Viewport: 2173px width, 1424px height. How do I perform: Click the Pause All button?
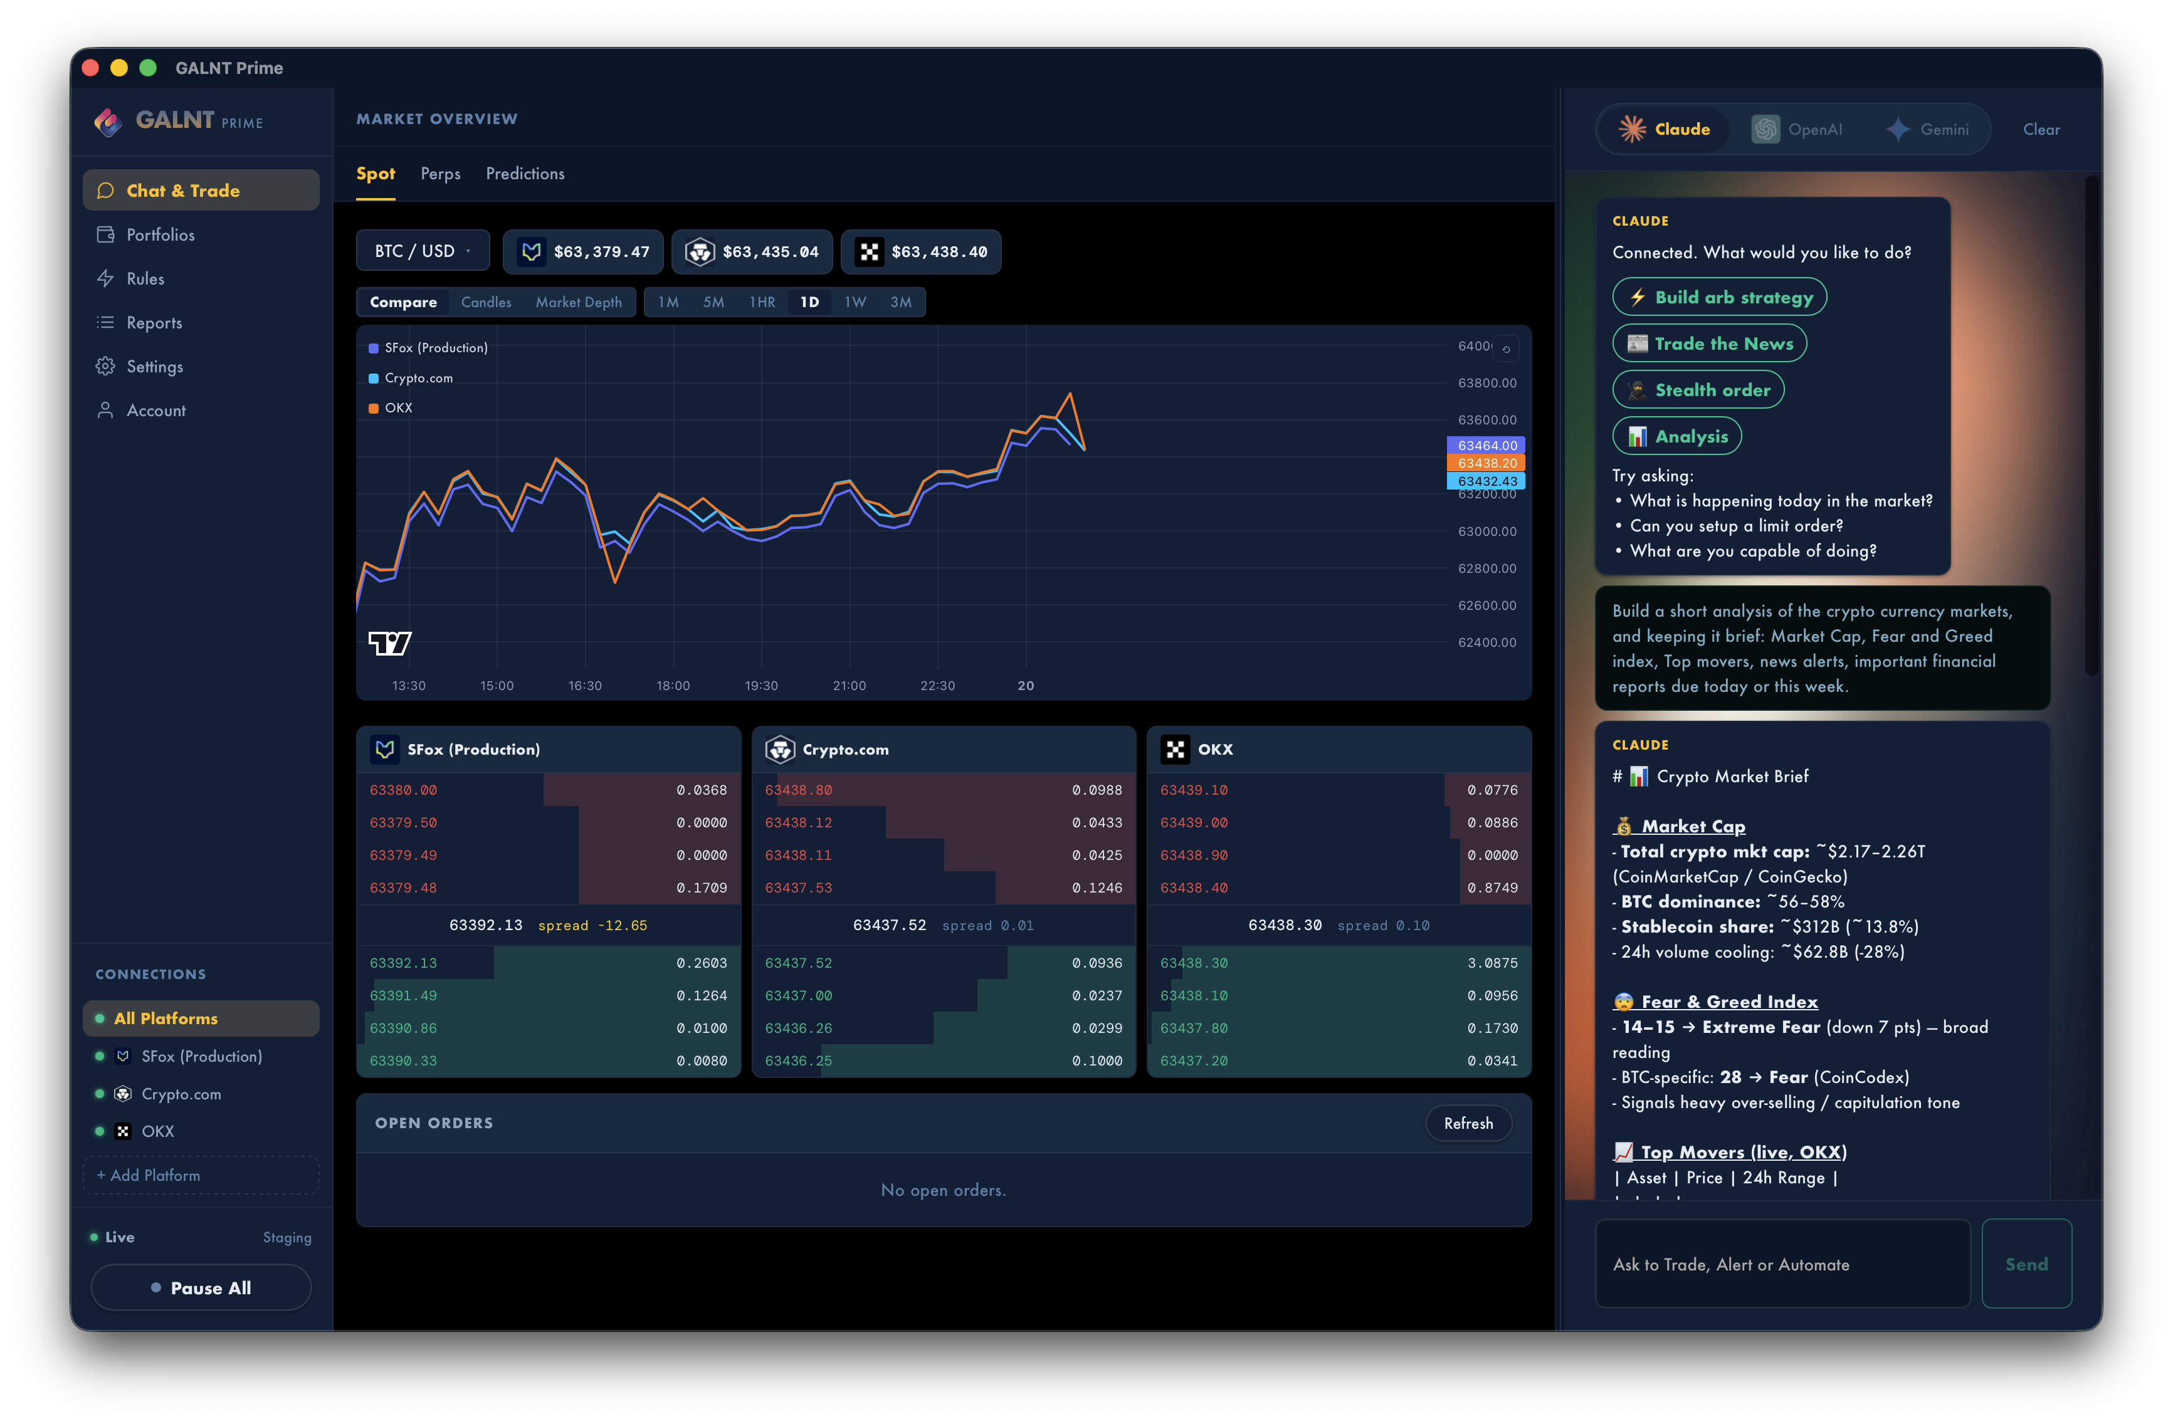point(201,1288)
